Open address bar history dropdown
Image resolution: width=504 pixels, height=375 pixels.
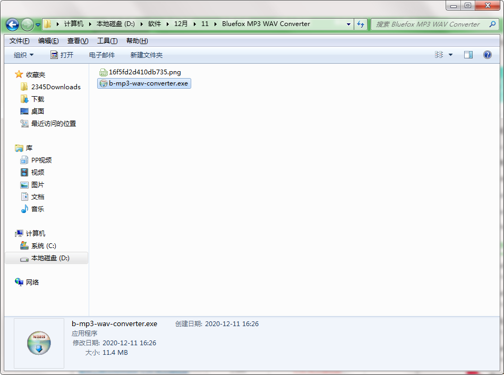pos(348,24)
